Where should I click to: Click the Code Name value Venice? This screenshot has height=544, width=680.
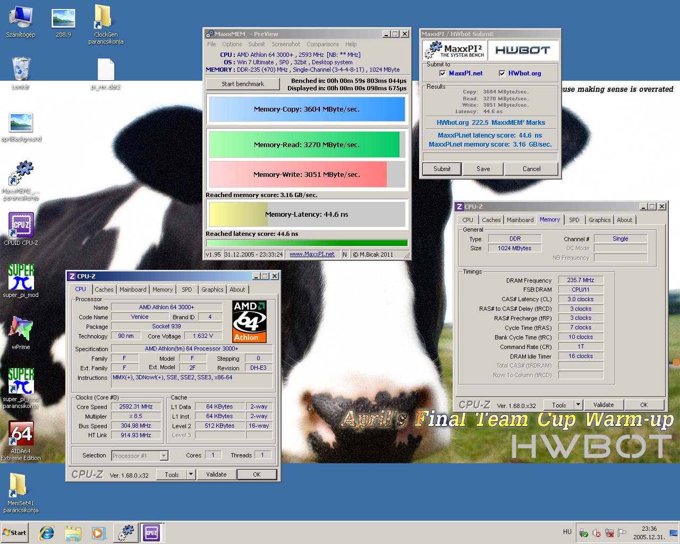pyautogui.click(x=140, y=317)
